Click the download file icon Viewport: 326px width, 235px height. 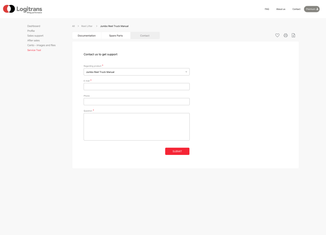293,35
